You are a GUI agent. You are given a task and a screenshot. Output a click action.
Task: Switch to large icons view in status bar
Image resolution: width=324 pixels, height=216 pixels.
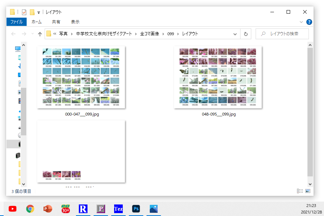pyautogui.click(x=308, y=191)
